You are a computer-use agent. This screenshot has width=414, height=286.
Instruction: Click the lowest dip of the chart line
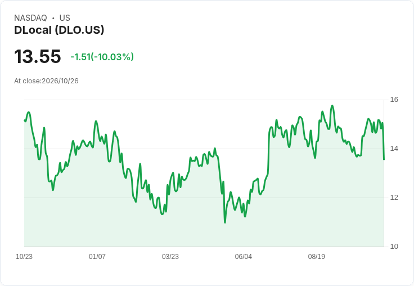(x=225, y=222)
